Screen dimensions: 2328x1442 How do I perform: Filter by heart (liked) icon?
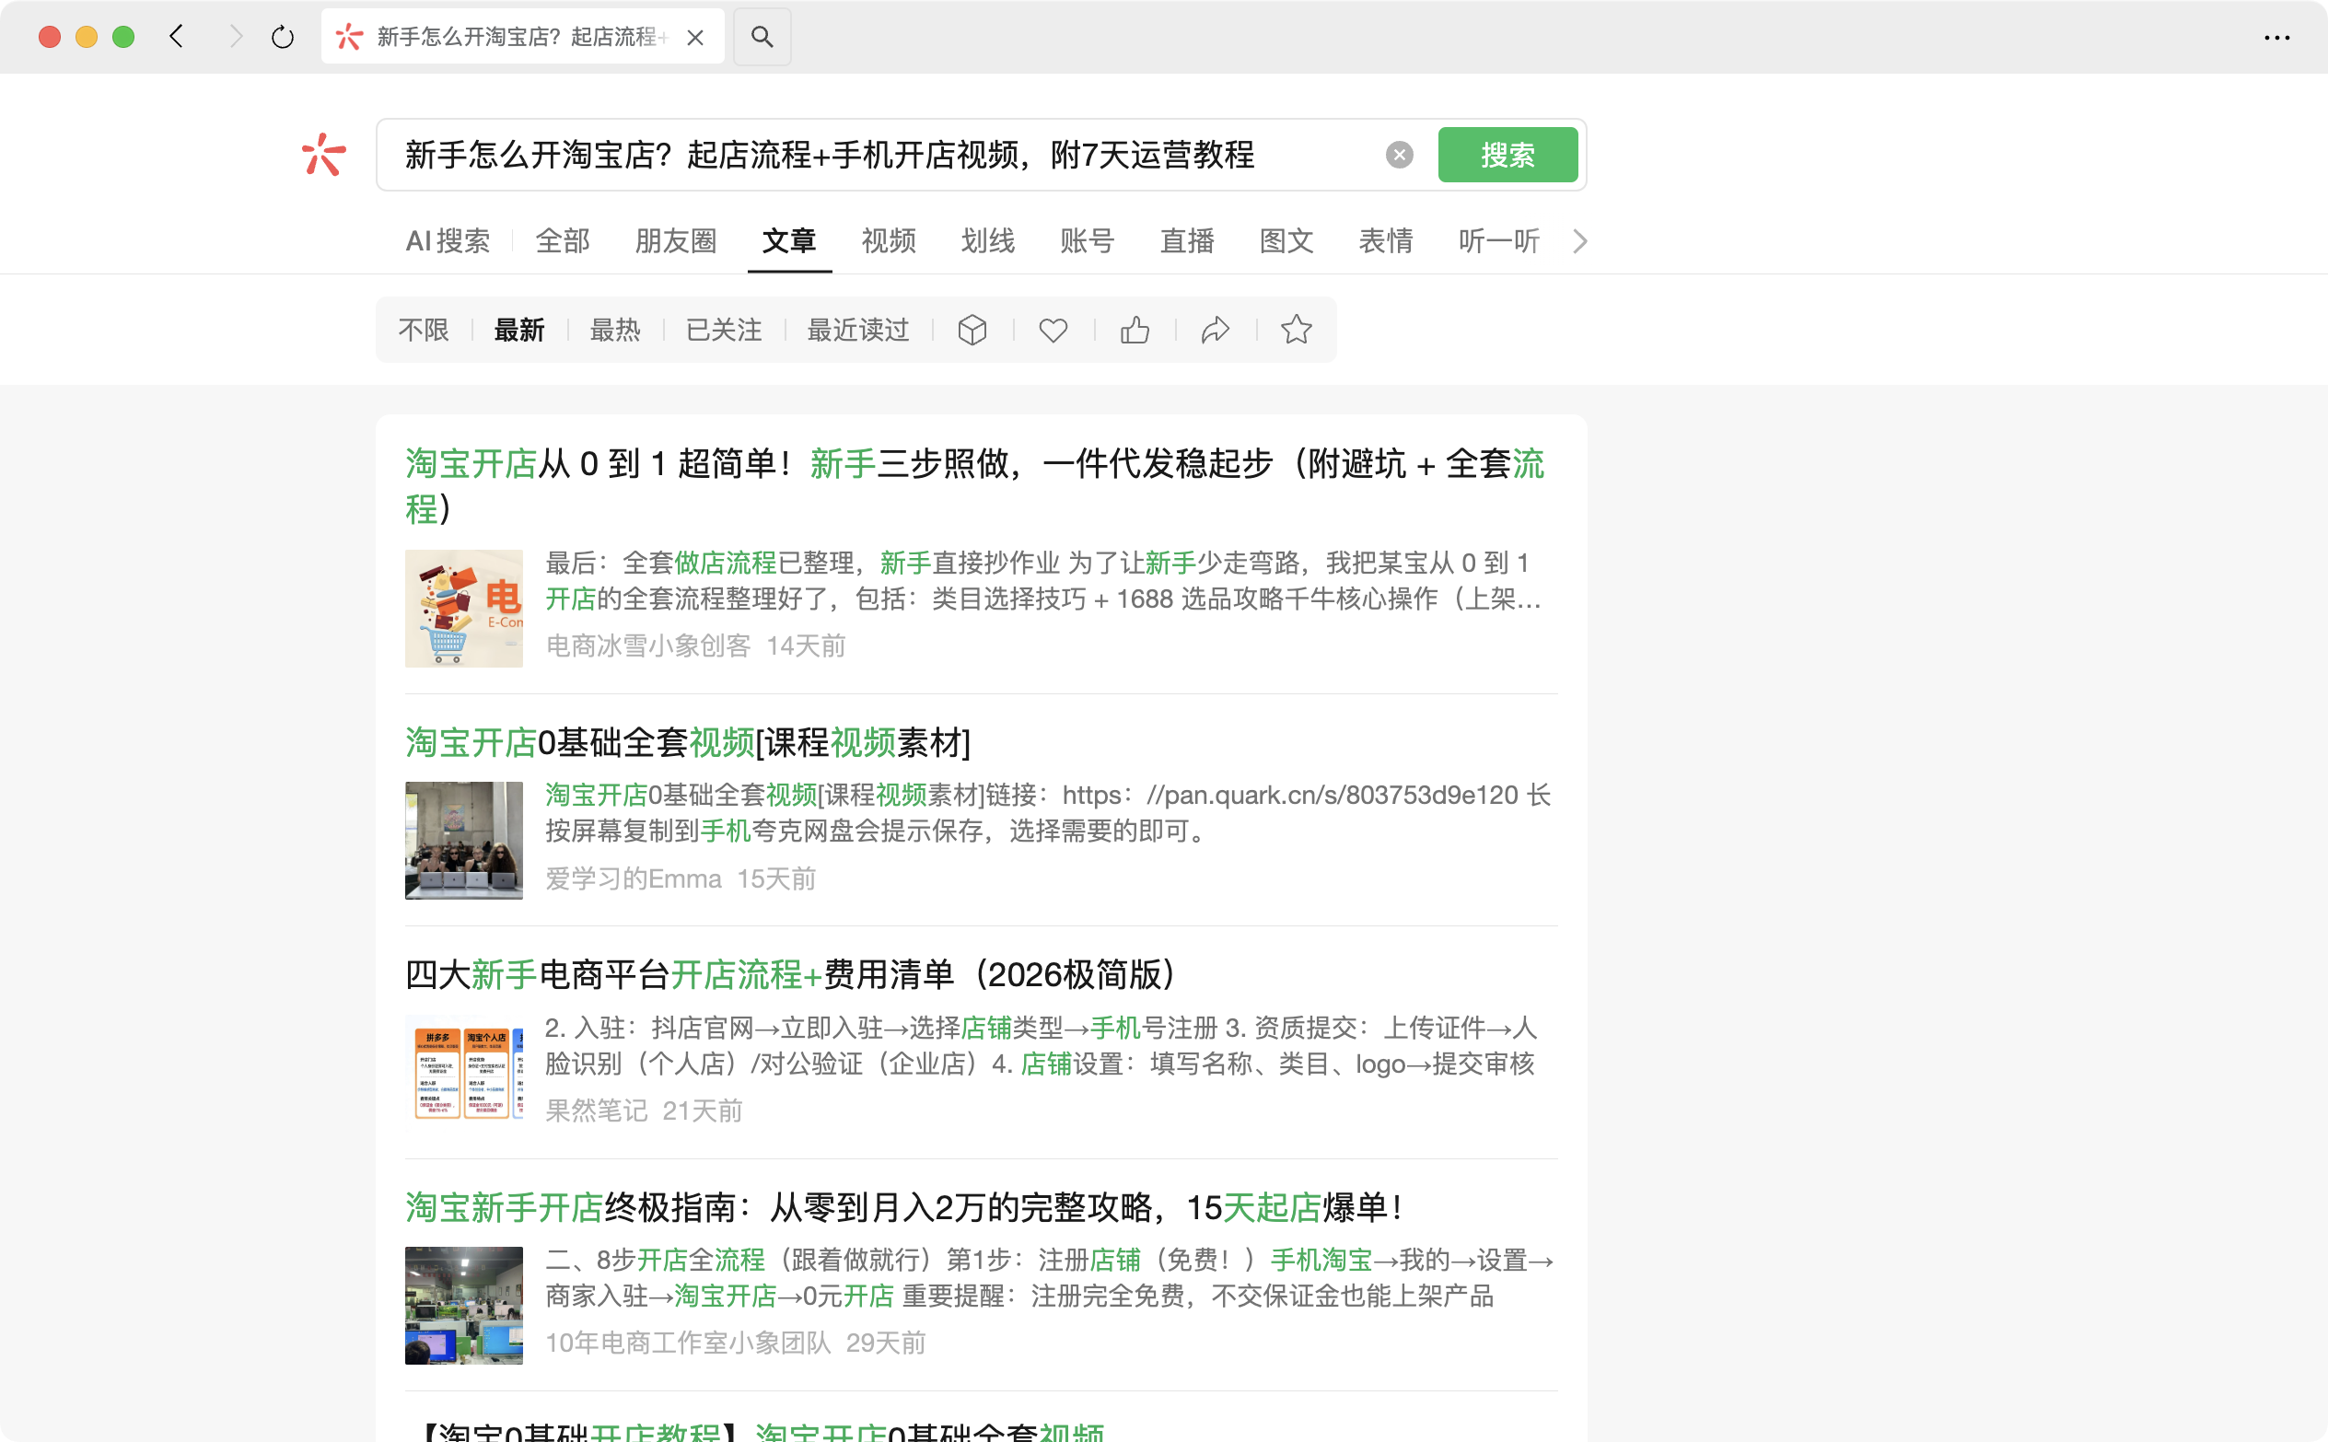point(1053,330)
